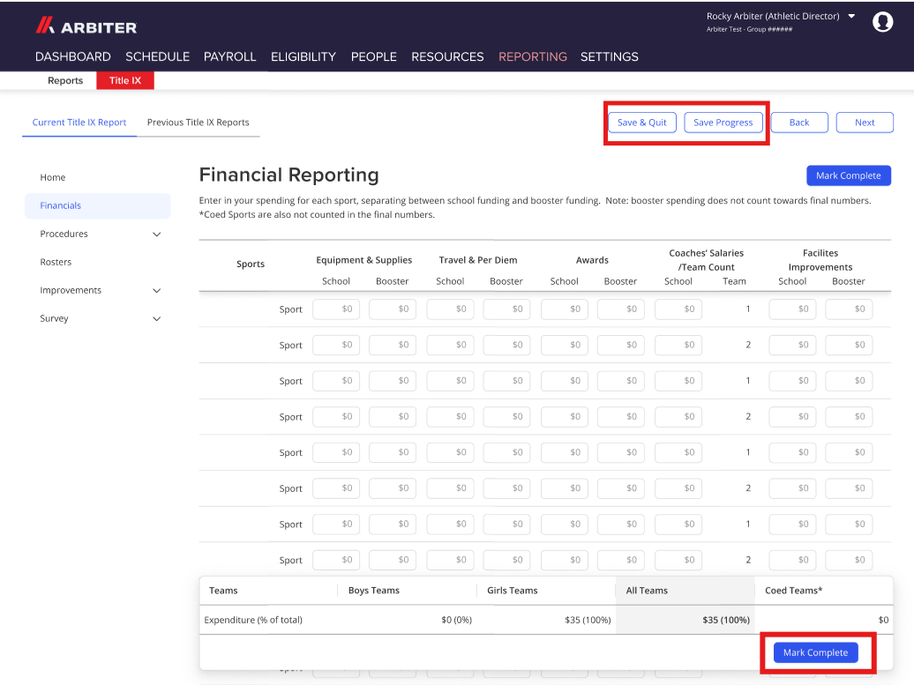Switch to the Reports sub-tab
914x685 pixels.
[x=65, y=80]
